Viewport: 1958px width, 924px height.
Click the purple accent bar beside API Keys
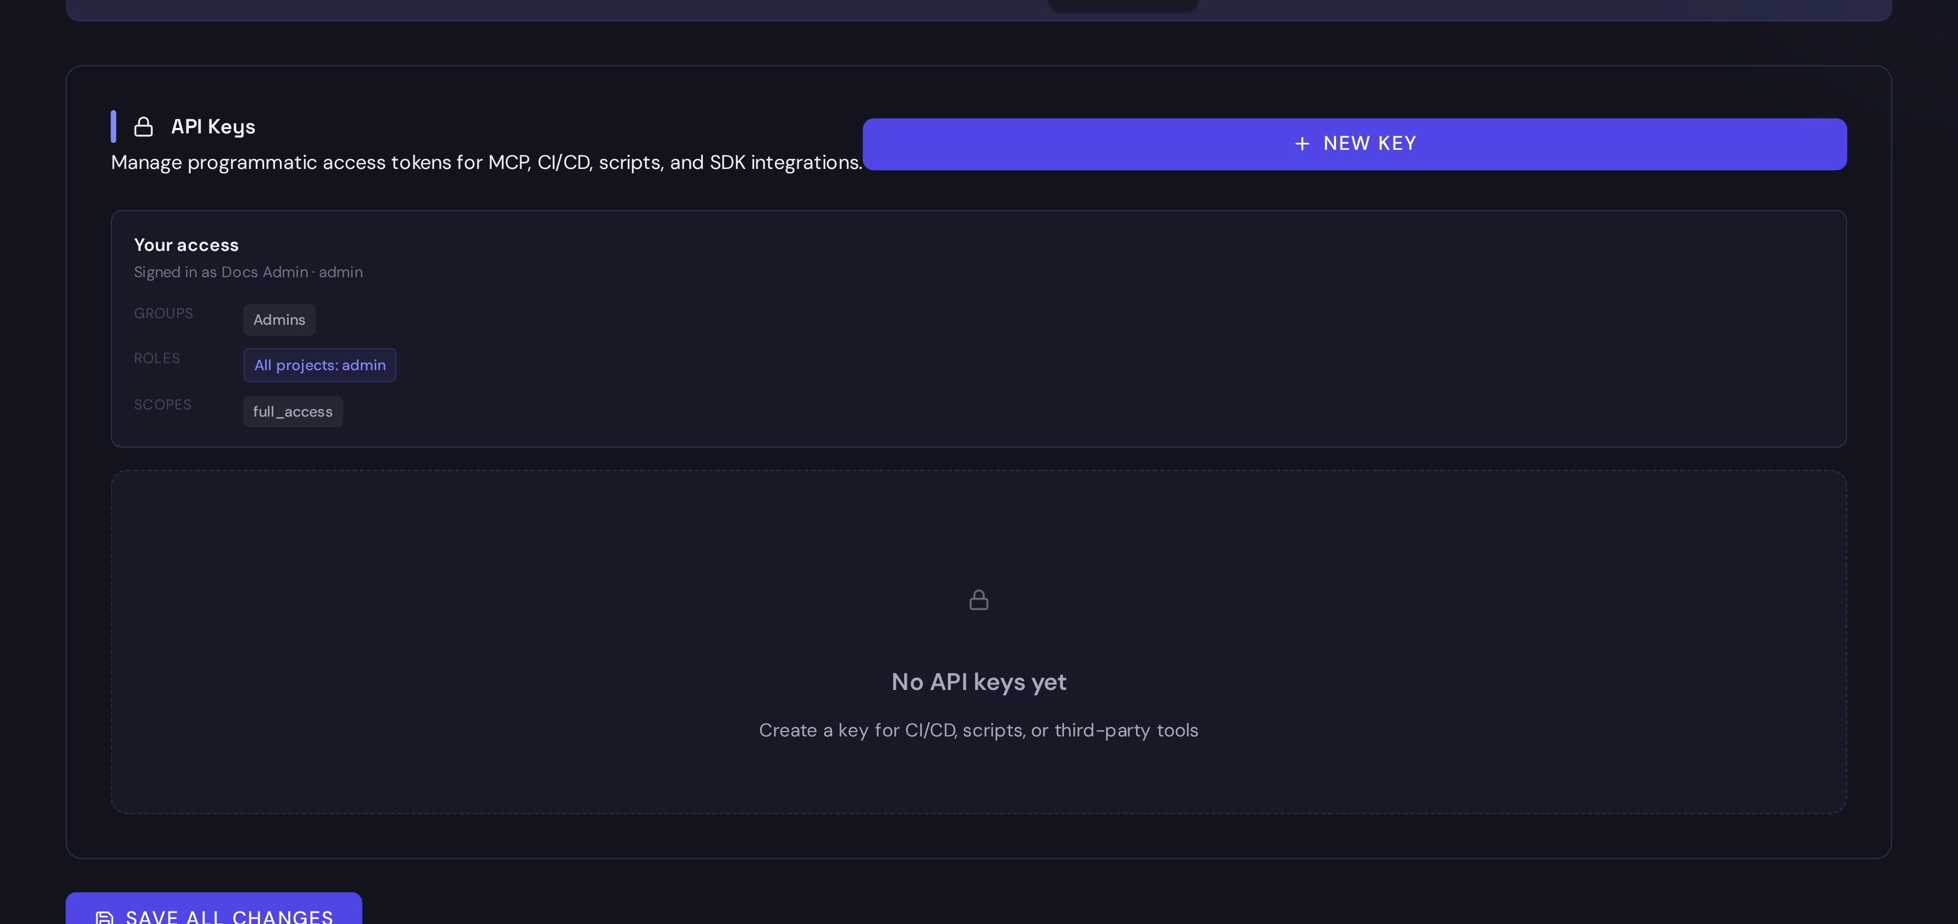[x=113, y=127]
